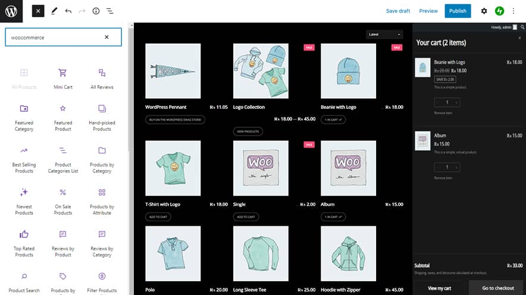Image resolution: width=526 pixels, height=295 pixels.
Task: Insert the Top Rated Products block
Action: click(24, 244)
